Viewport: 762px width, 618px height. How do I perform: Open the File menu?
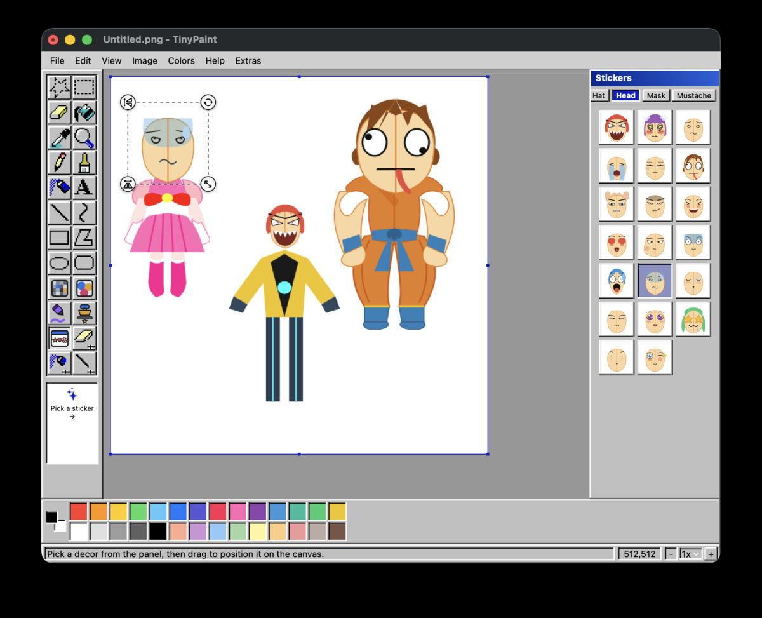click(x=57, y=61)
